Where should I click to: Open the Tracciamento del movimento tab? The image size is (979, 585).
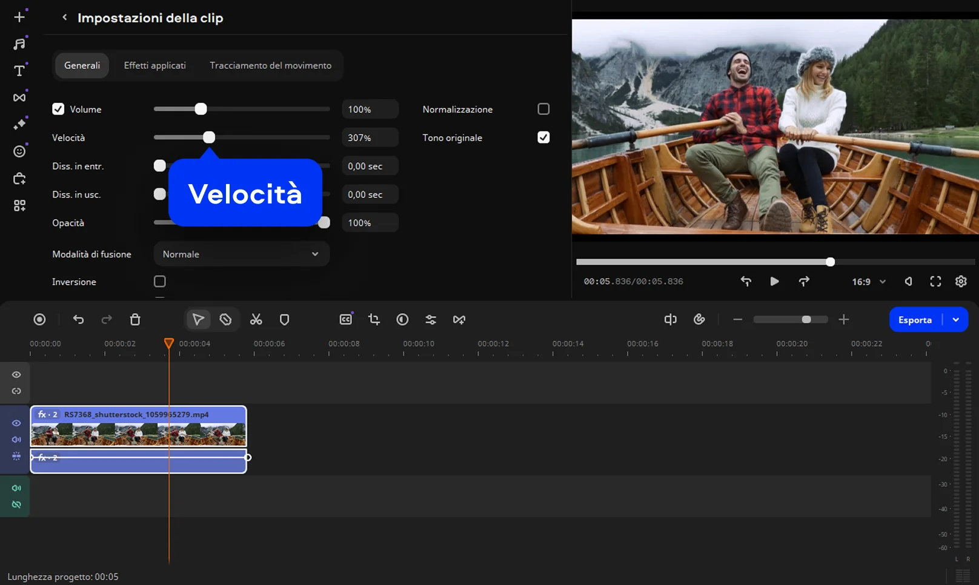(270, 65)
